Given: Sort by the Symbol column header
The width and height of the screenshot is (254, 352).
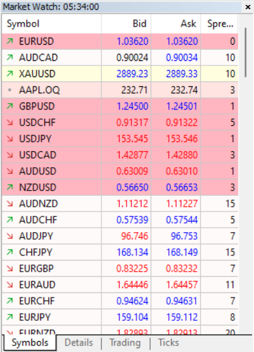Looking at the screenshot, I should point(52,24).
